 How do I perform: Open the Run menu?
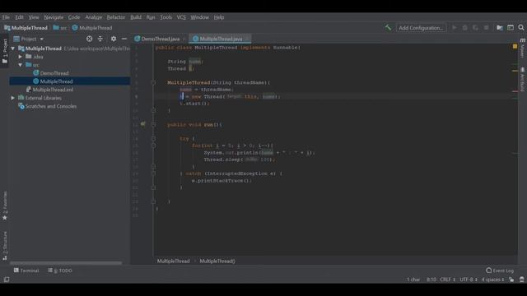(x=151, y=17)
